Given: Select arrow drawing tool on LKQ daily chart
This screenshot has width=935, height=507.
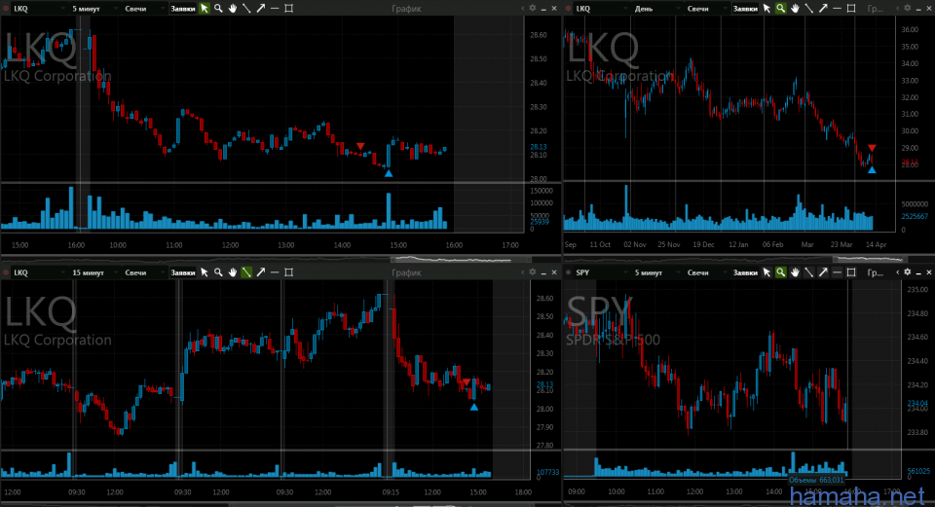Looking at the screenshot, I should 823,9.
